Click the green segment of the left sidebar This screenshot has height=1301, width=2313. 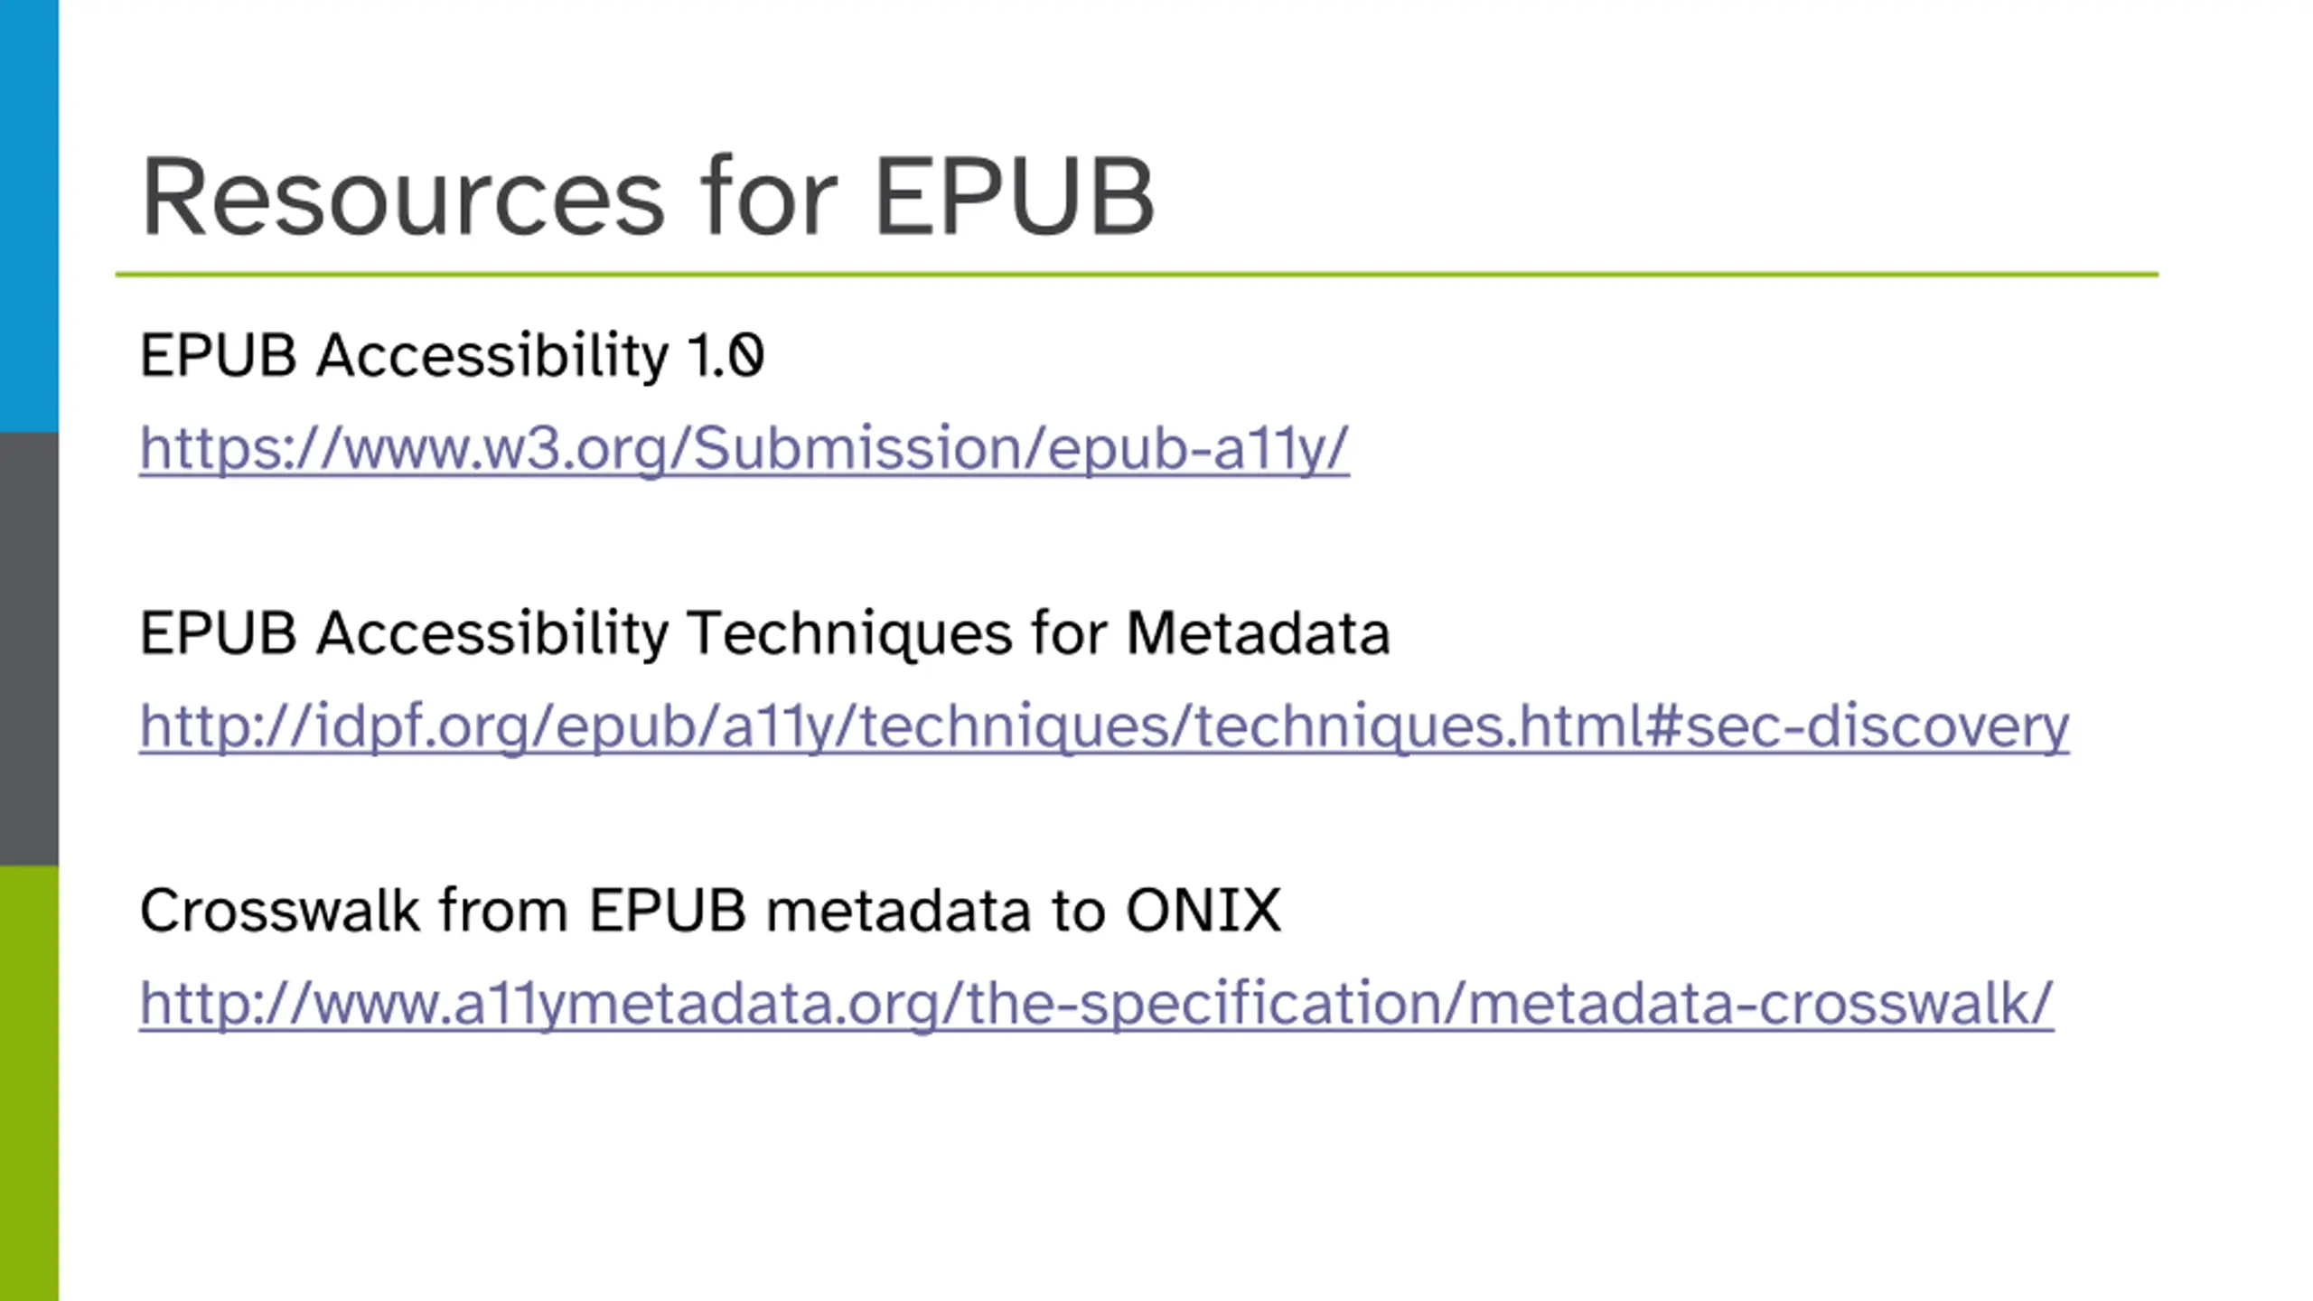point(29,1083)
